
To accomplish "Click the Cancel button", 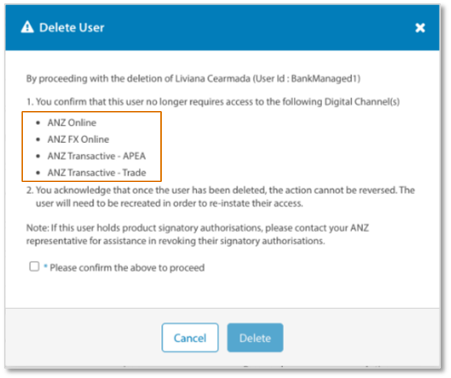I will (190, 337).
